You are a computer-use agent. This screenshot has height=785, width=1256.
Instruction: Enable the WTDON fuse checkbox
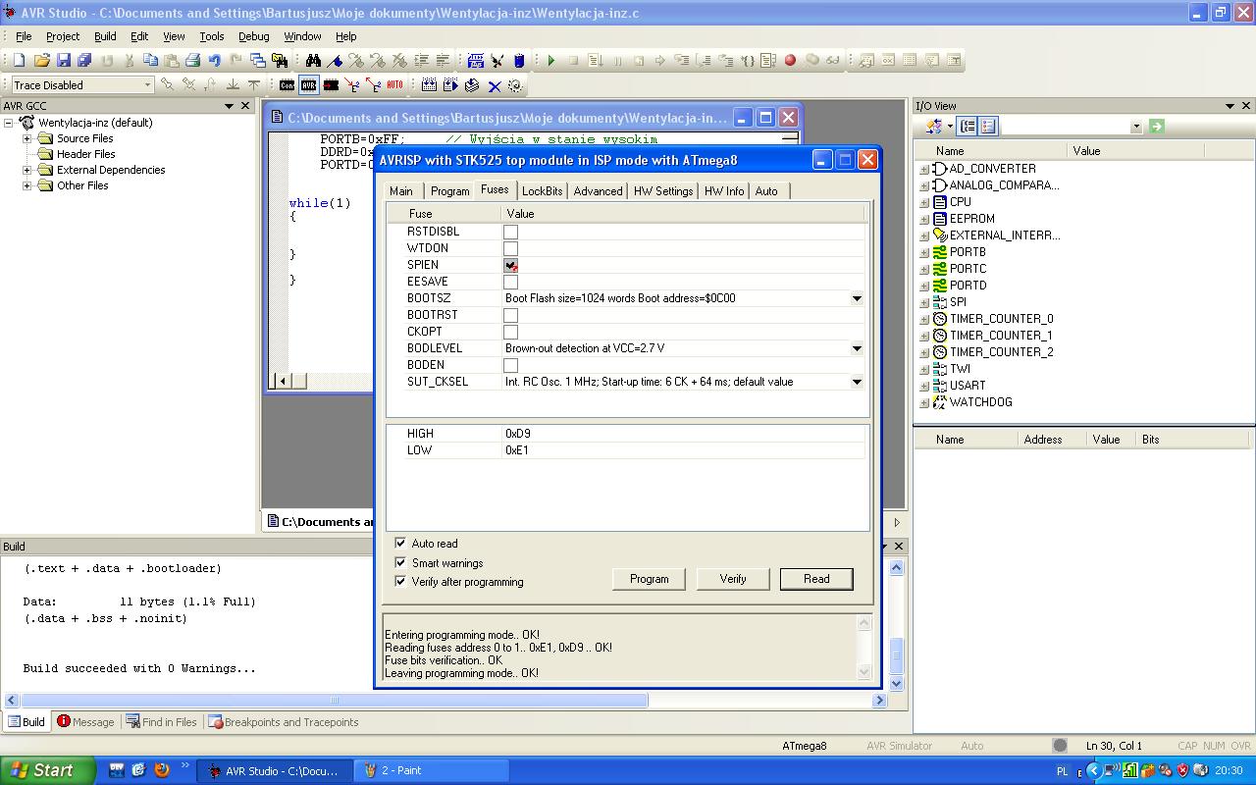pos(510,248)
